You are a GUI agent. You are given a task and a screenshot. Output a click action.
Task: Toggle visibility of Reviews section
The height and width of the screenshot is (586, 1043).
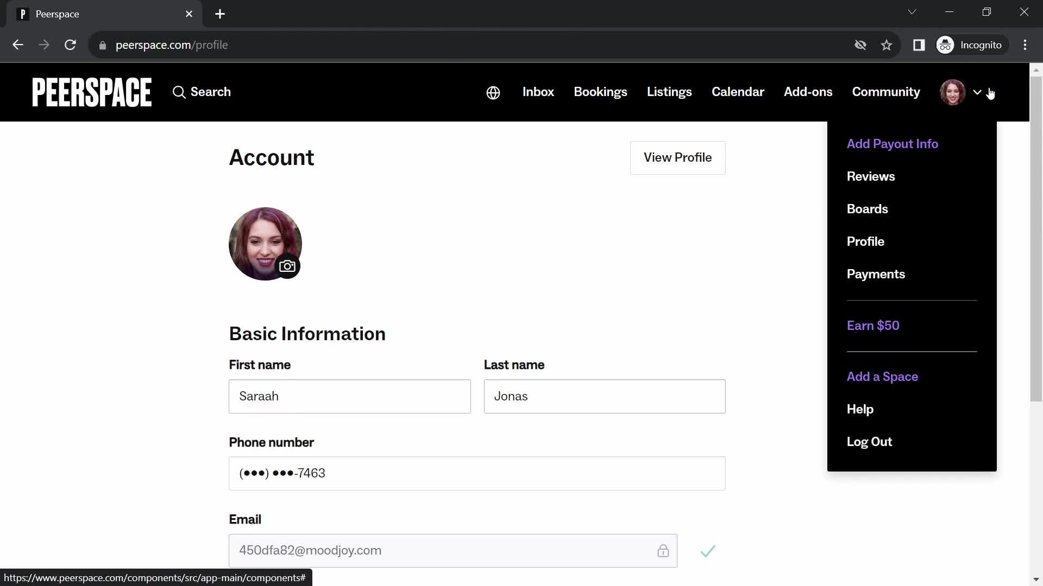pos(871,176)
